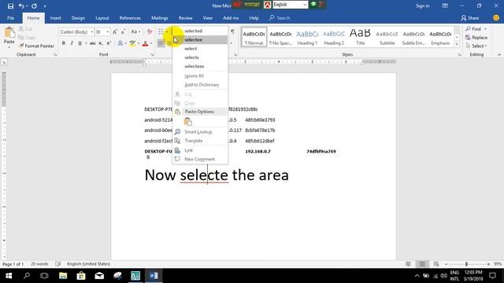Apply text highlight color
504x283 pixels.
[x=132, y=43]
